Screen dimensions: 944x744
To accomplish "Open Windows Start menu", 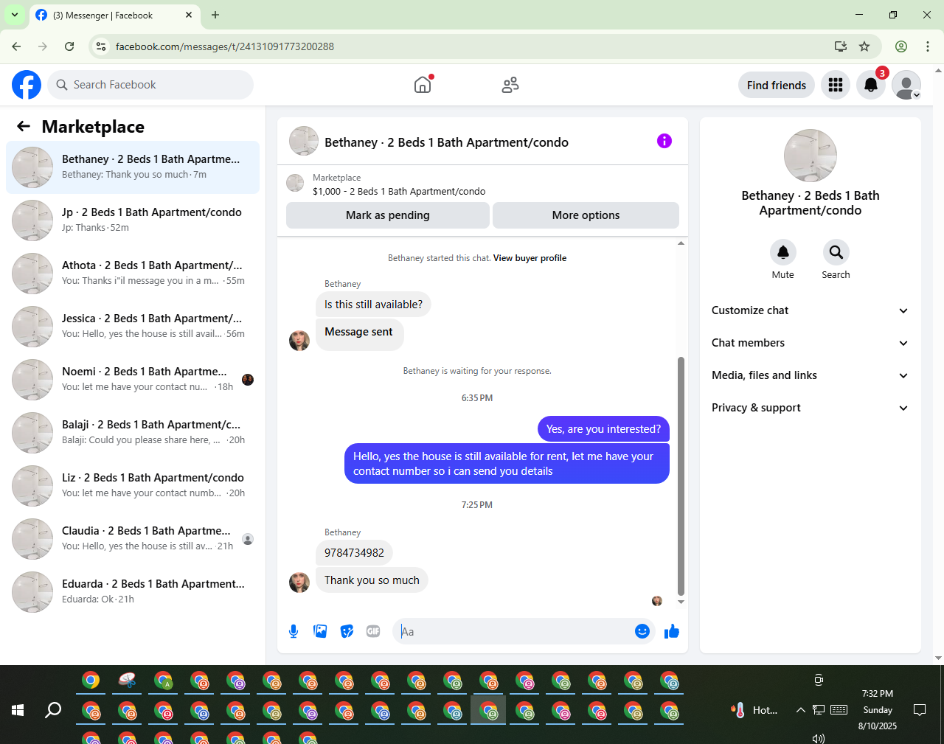I will [x=18, y=710].
